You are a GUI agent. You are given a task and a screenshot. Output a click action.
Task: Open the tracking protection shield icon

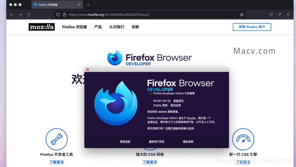(58, 14)
